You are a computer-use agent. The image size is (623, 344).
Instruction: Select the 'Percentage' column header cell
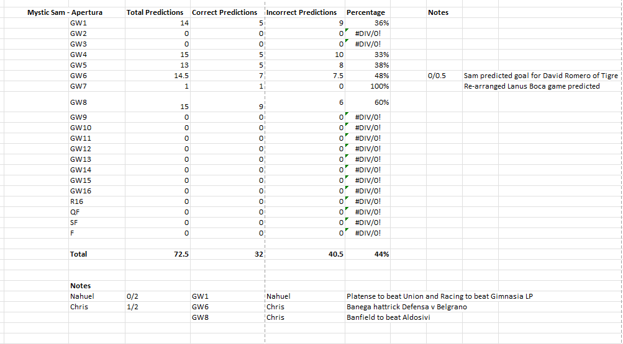tap(365, 12)
